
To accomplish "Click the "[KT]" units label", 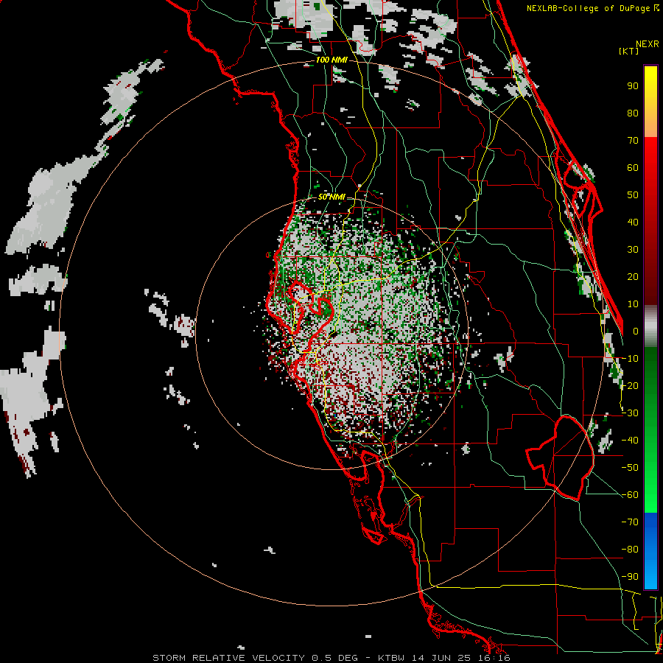I will coord(628,51).
